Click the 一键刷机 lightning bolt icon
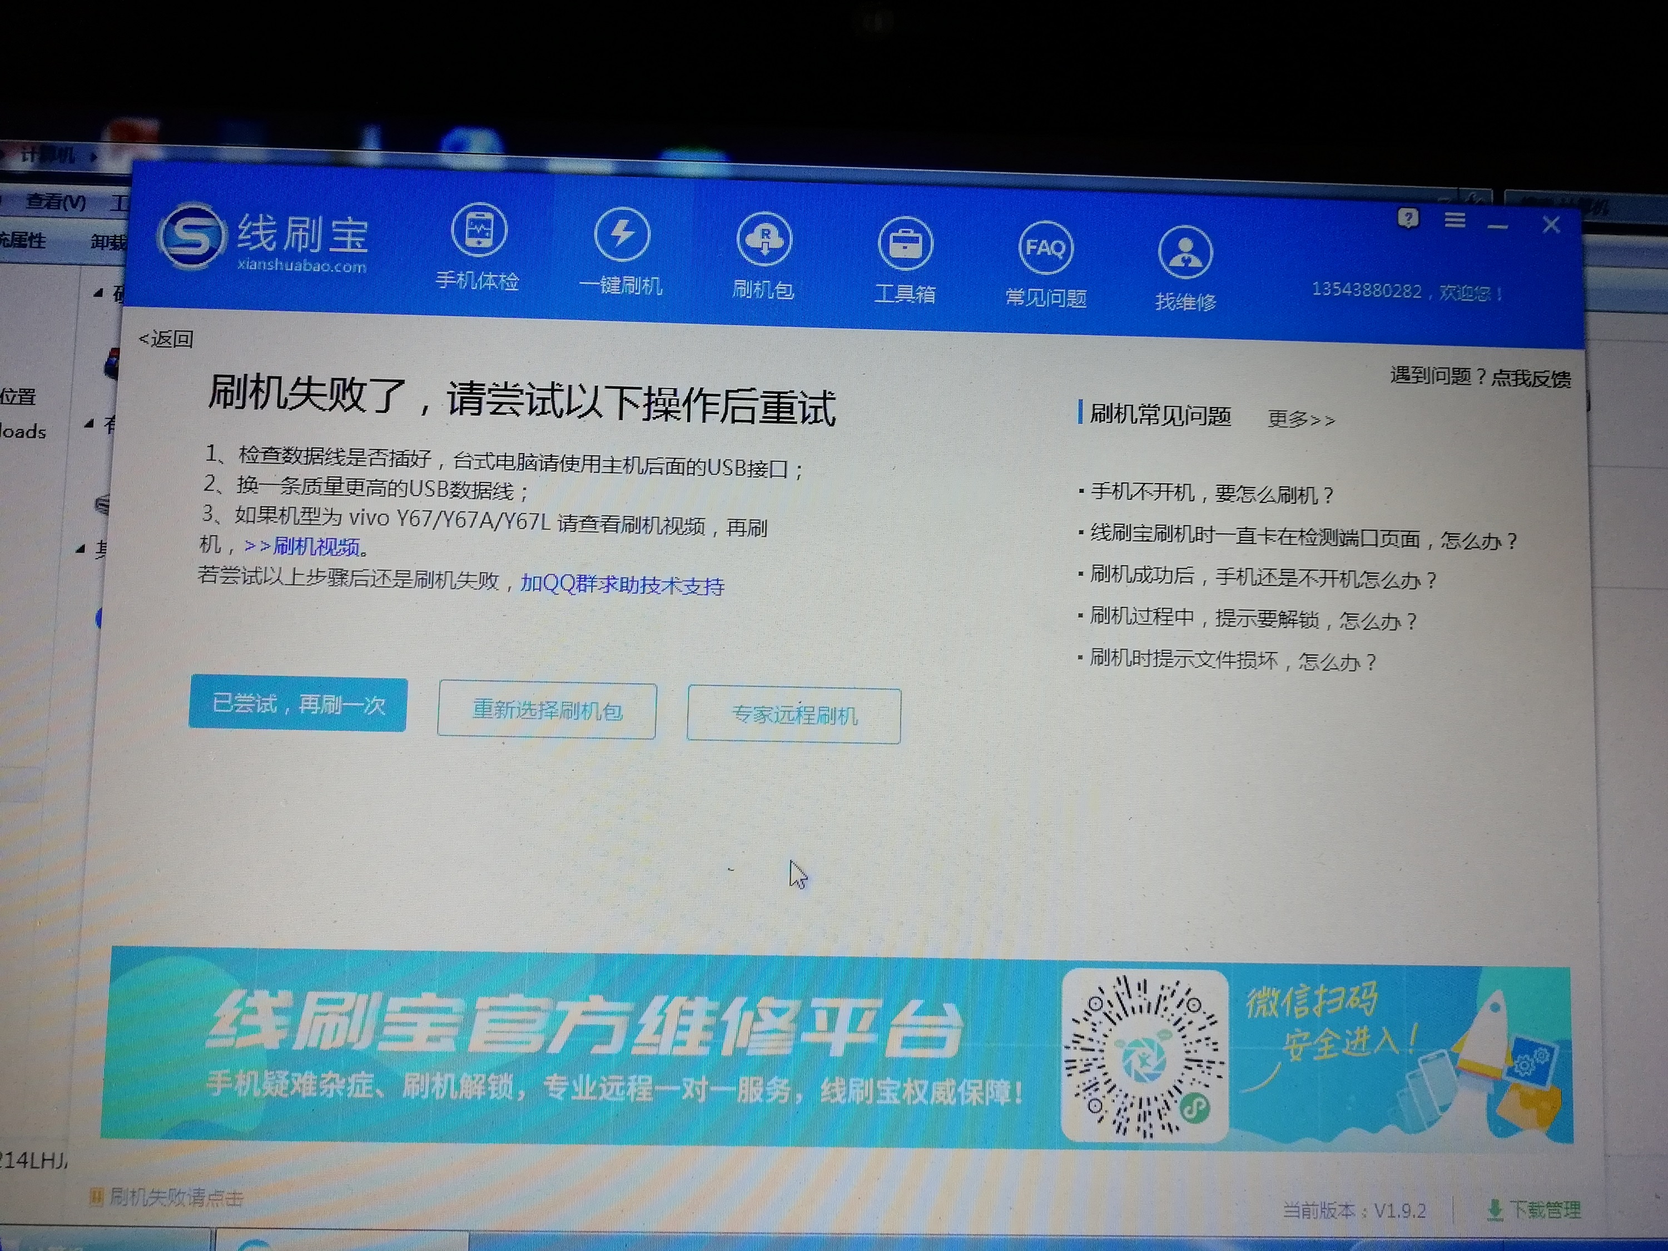 (620, 235)
